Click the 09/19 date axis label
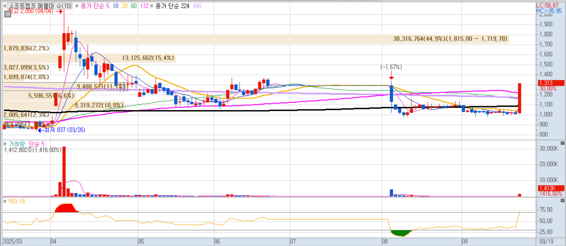 (x=546, y=241)
